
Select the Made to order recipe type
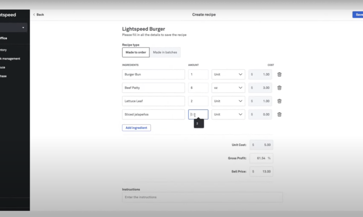coord(136,52)
